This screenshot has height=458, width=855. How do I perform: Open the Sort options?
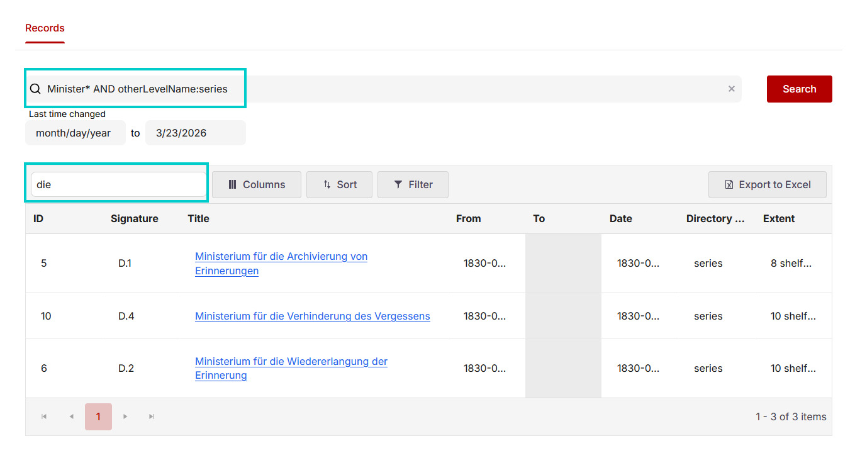click(339, 184)
